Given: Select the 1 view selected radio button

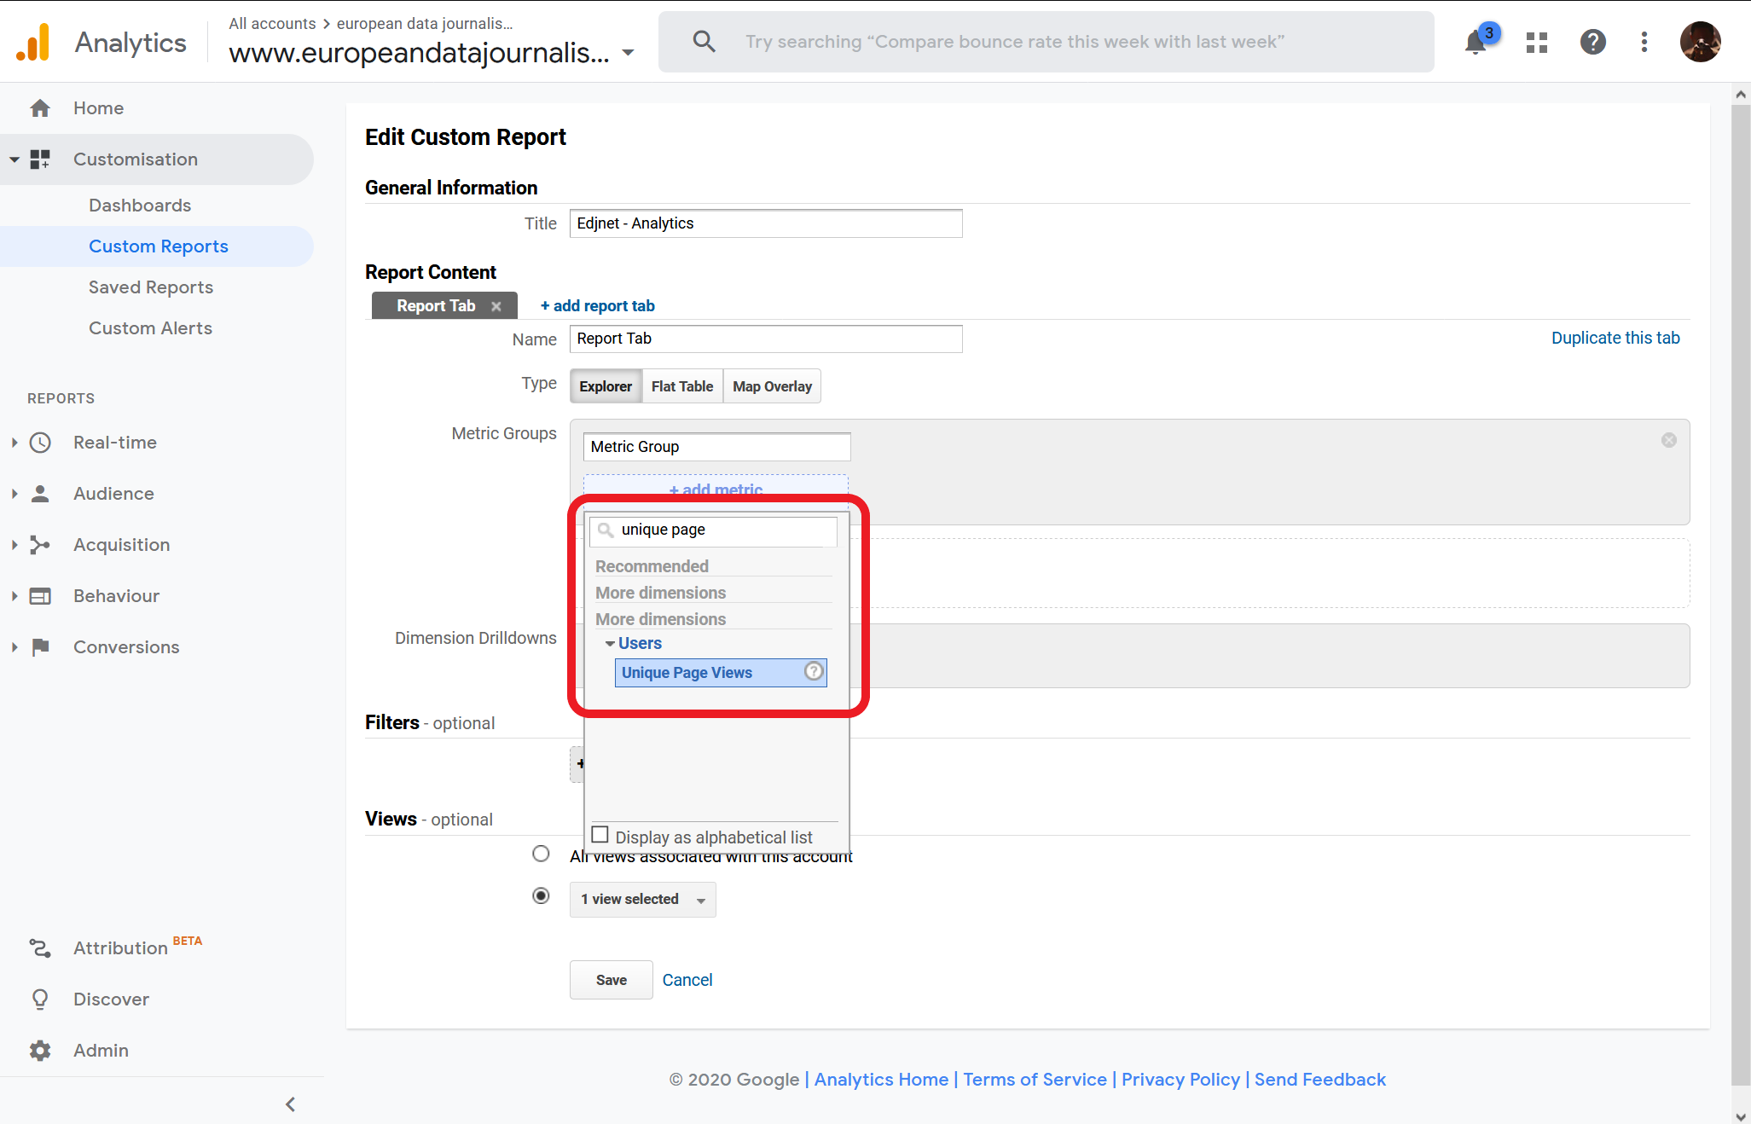Looking at the screenshot, I should tap(541, 896).
